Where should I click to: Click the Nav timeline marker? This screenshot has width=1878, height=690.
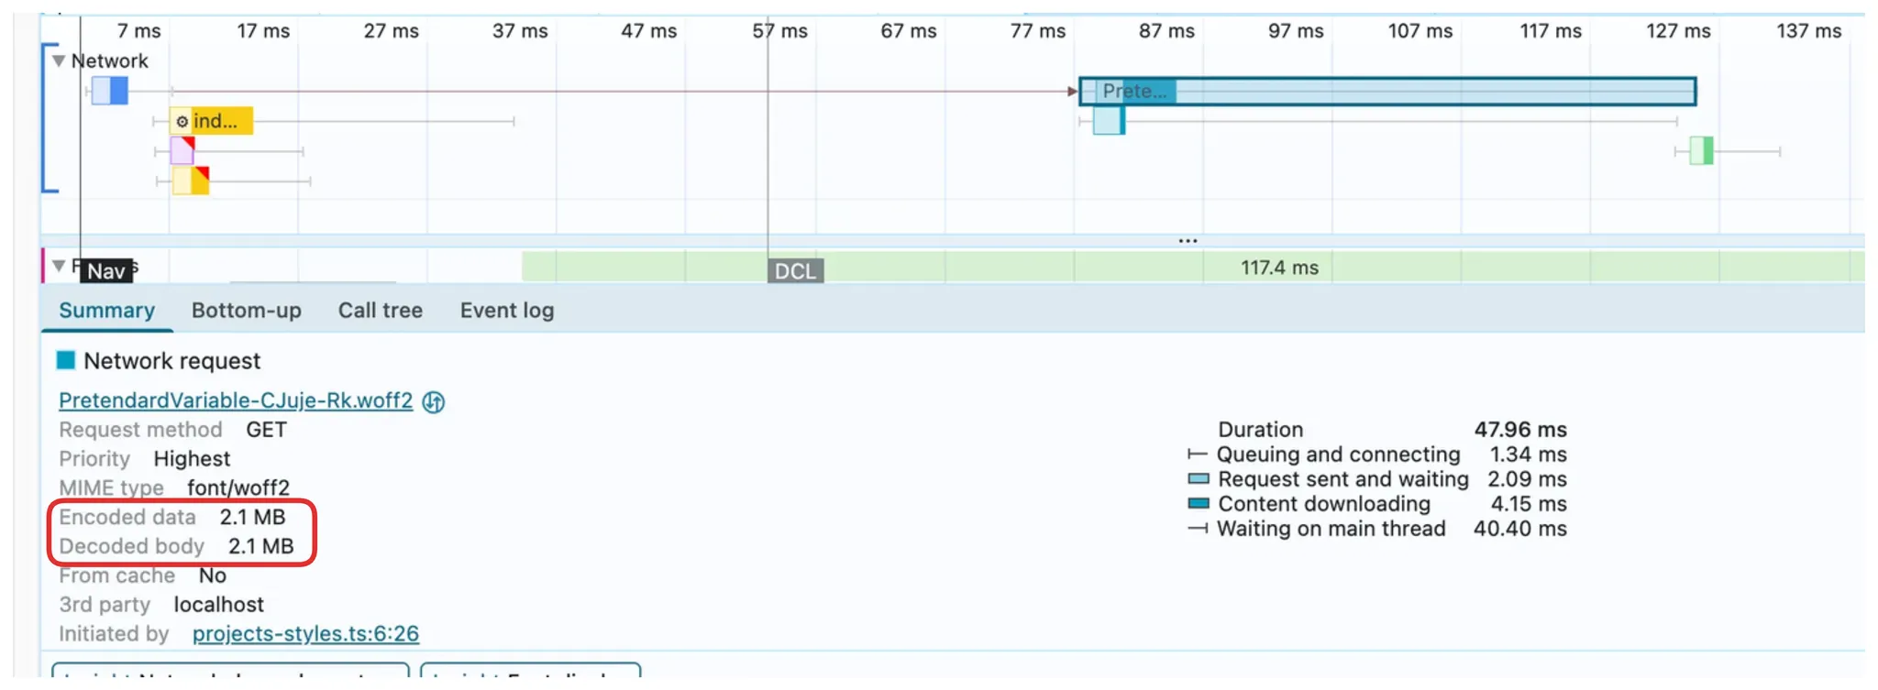pyautogui.click(x=105, y=271)
